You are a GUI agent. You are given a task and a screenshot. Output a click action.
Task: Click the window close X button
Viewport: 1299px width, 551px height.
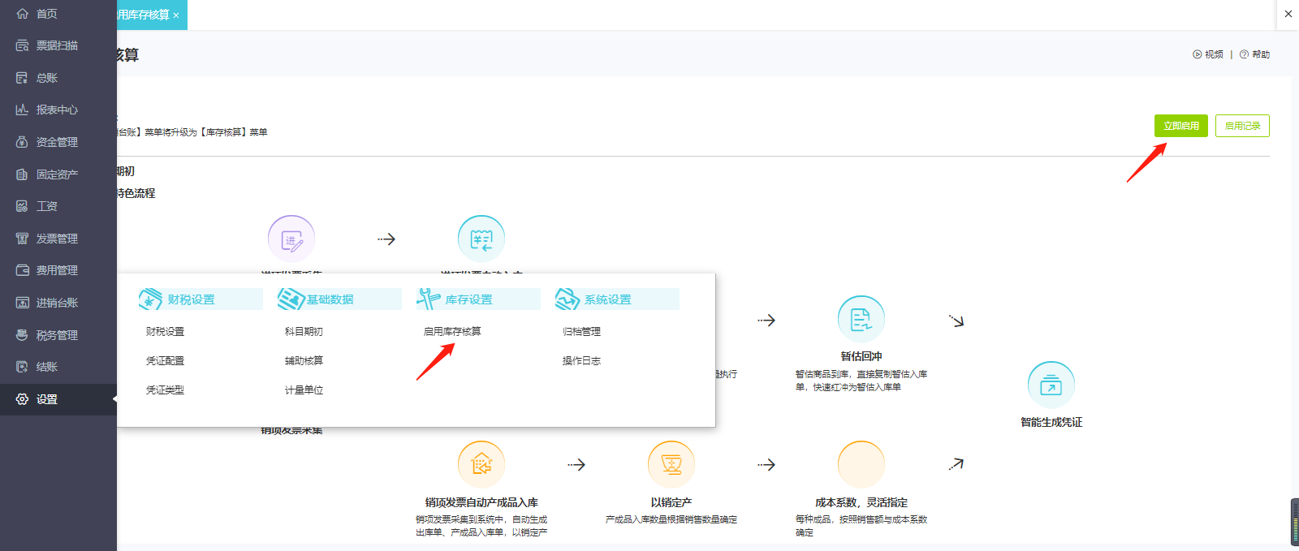point(1288,14)
